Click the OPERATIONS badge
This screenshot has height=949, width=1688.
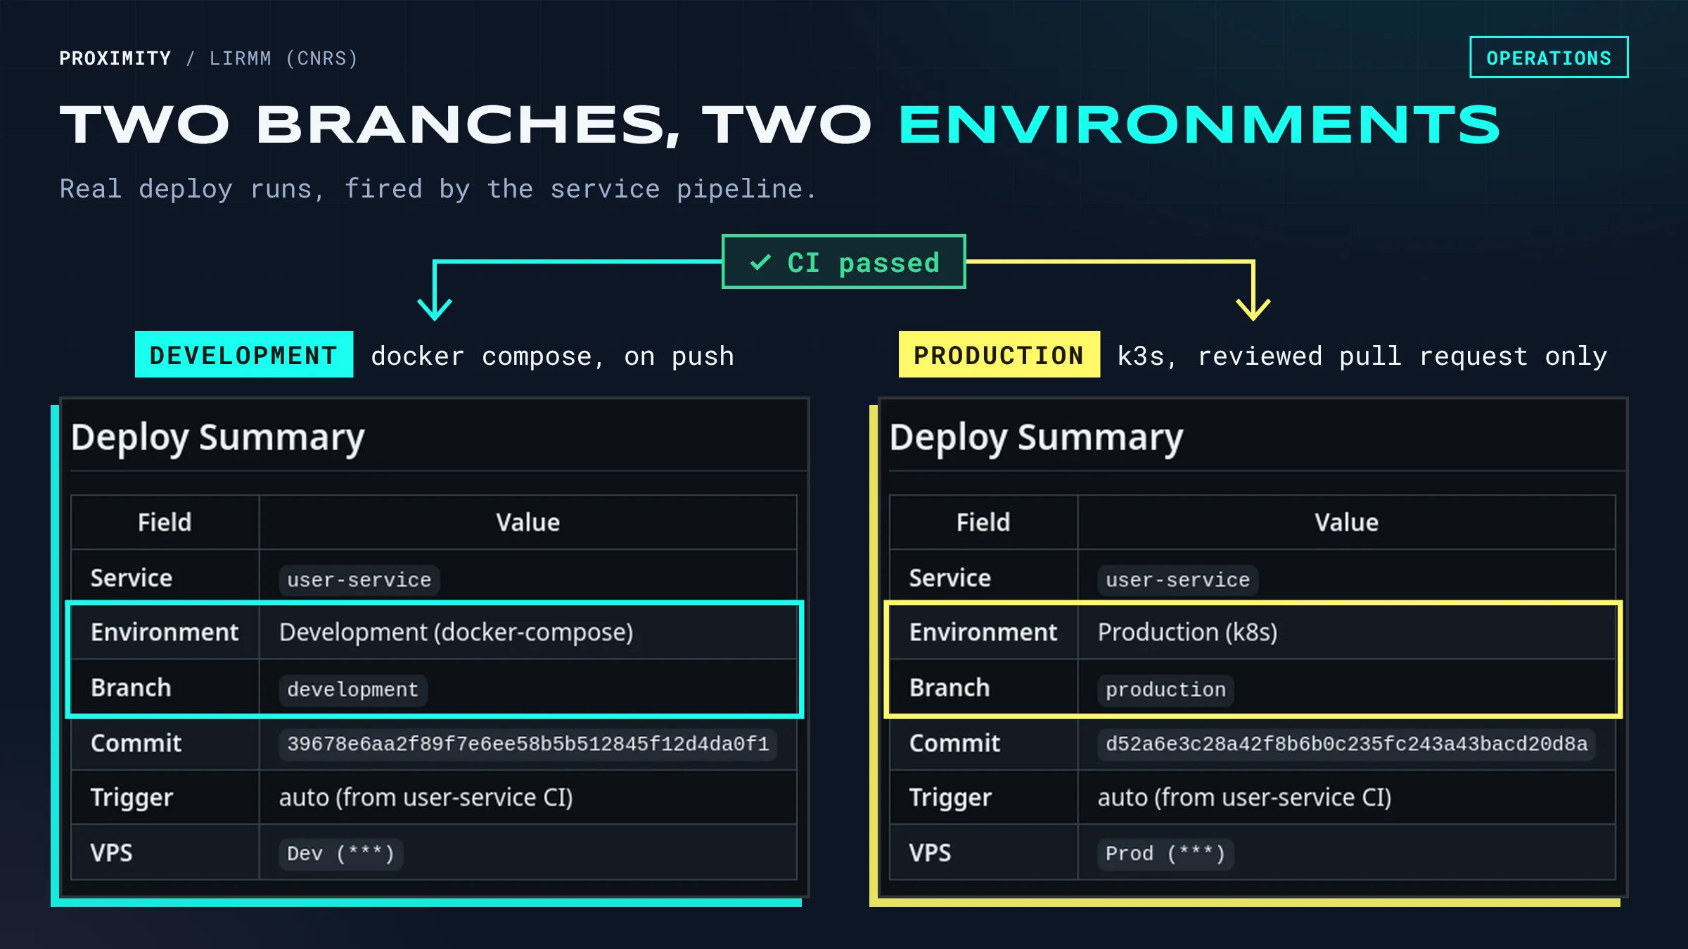(1549, 58)
